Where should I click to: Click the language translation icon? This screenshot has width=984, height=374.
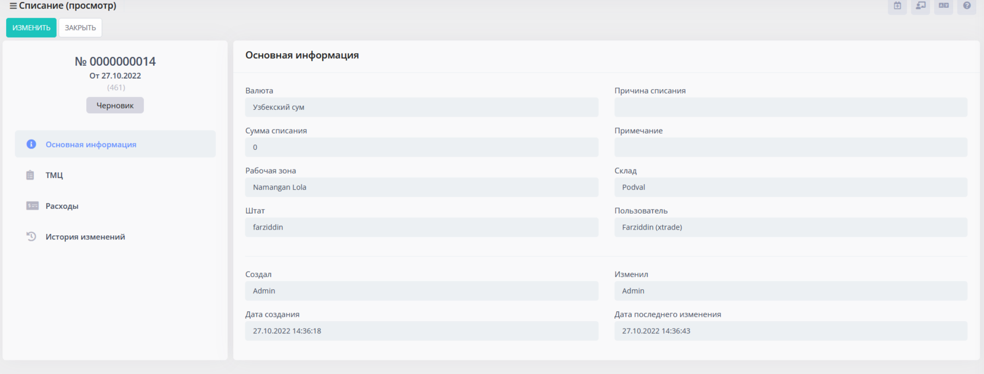943,6
